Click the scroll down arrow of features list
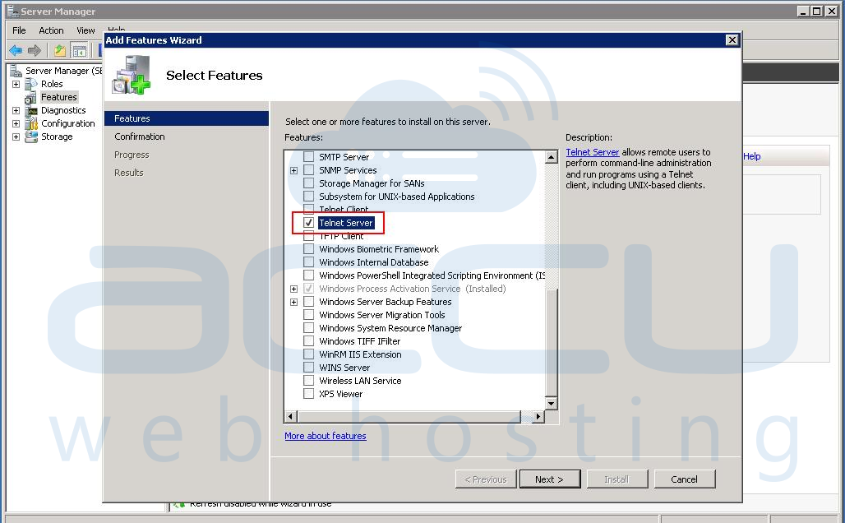 pyautogui.click(x=552, y=403)
